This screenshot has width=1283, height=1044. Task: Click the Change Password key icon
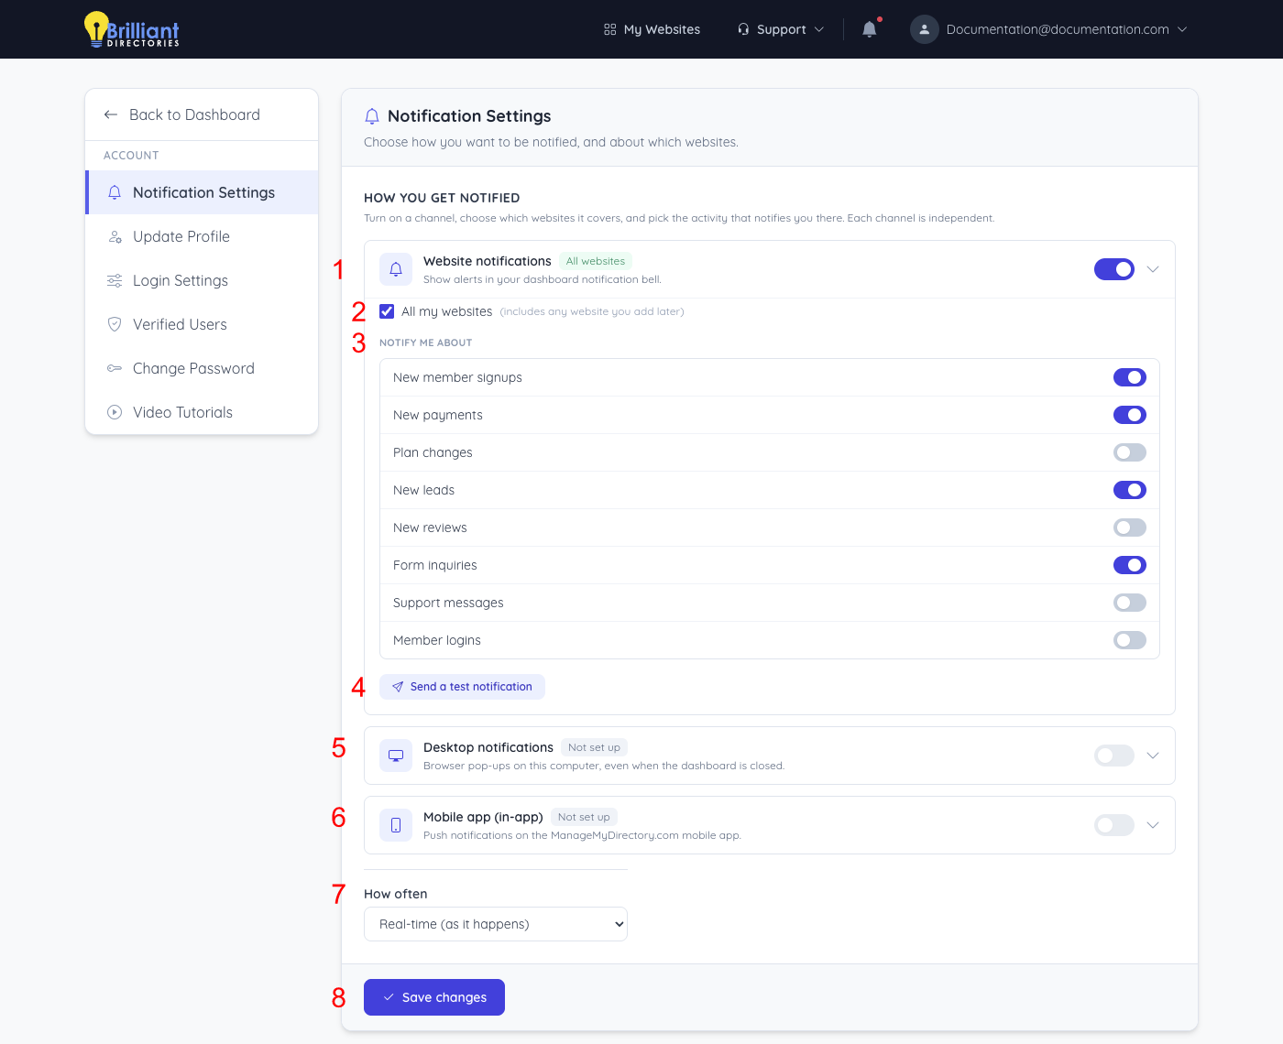tap(115, 368)
